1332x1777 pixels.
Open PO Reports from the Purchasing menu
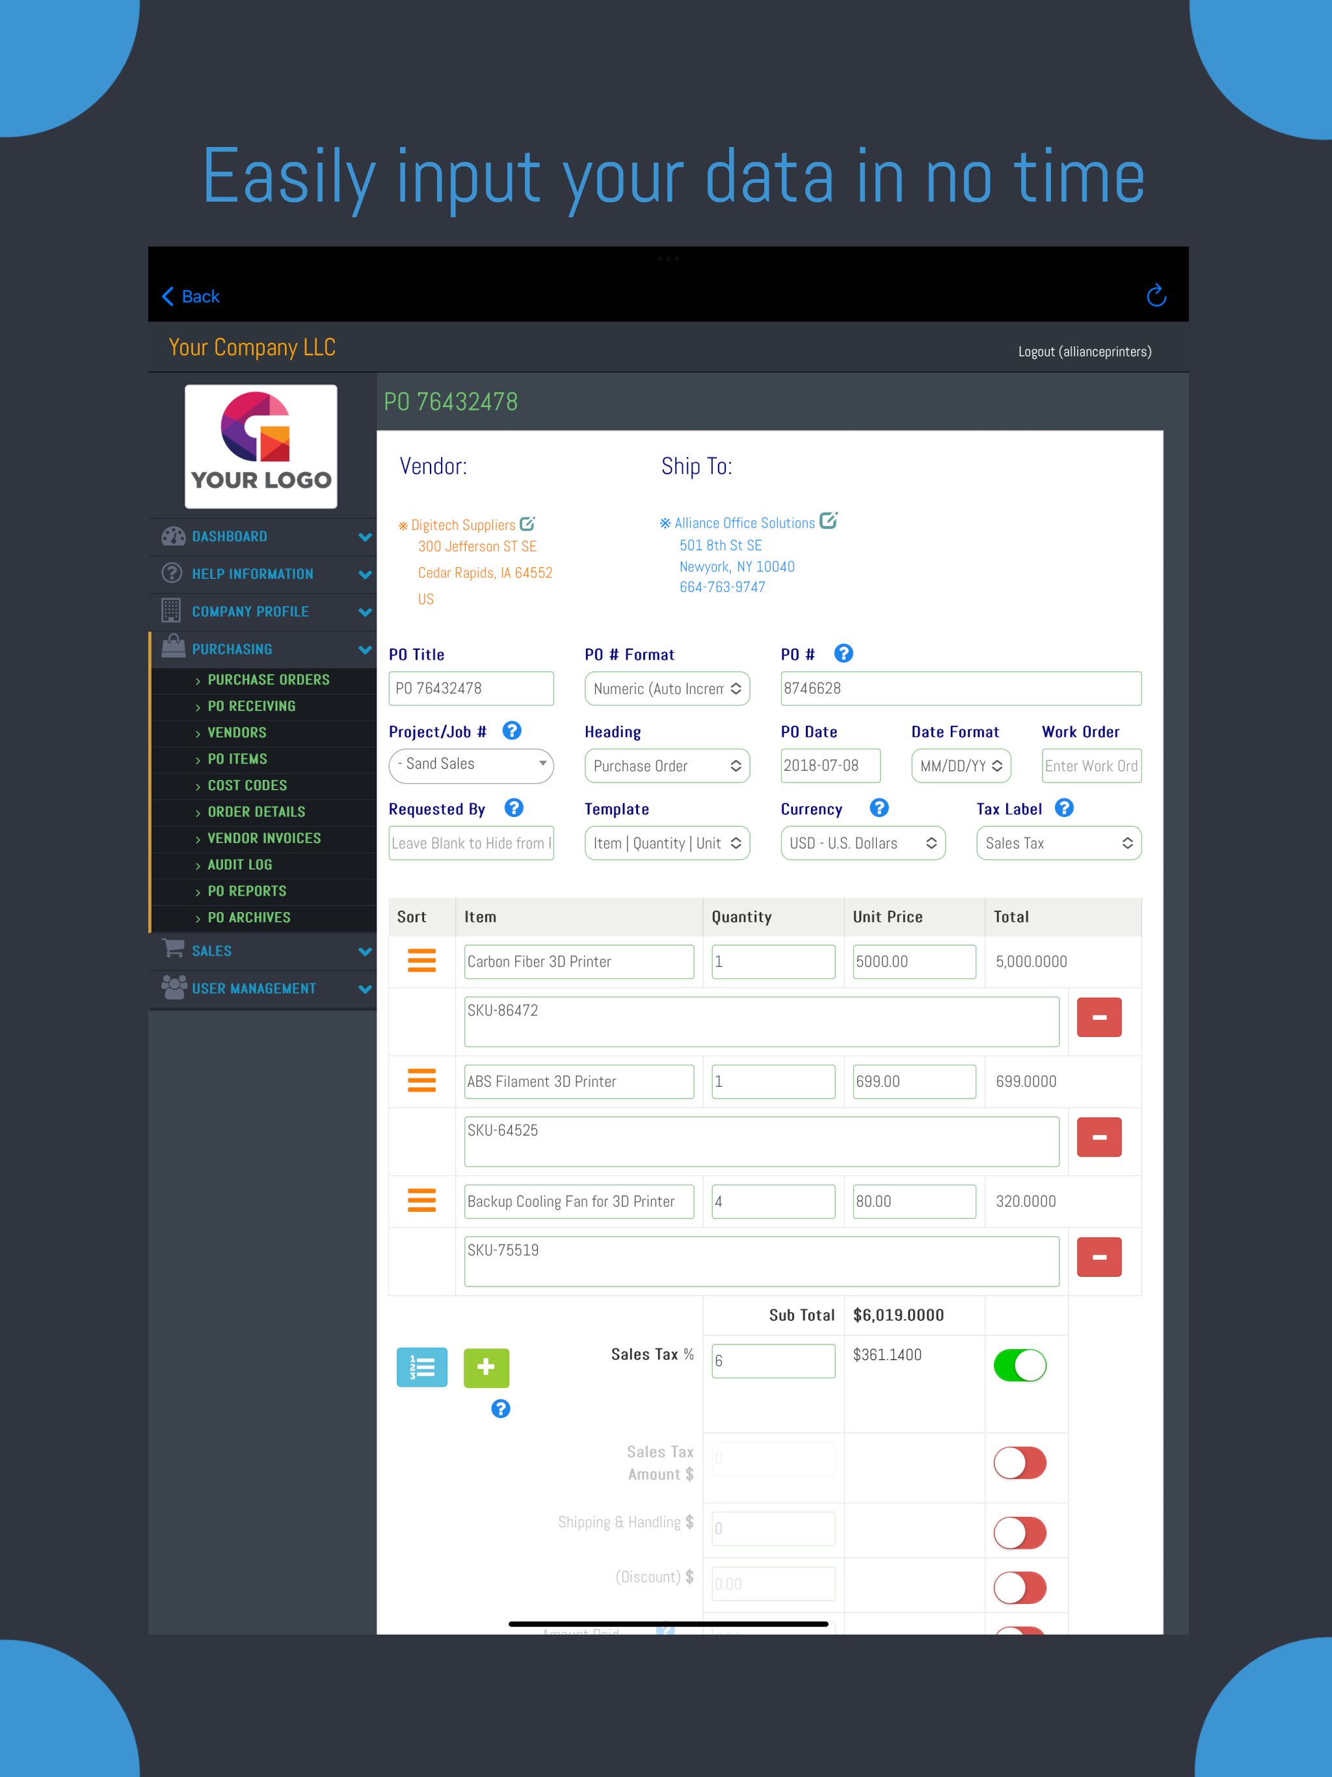tap(246, 890)
